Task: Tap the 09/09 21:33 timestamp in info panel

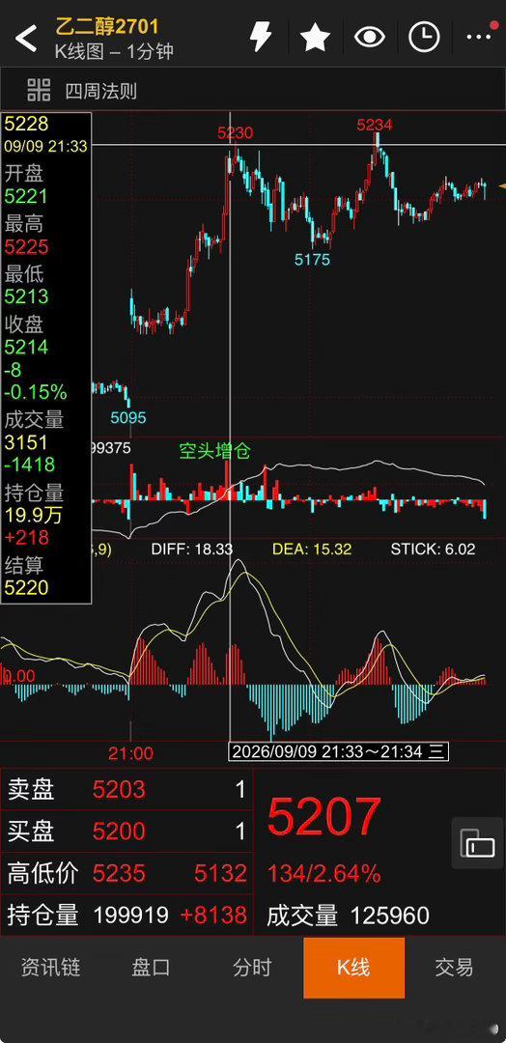Action: (x=46, y=147)
